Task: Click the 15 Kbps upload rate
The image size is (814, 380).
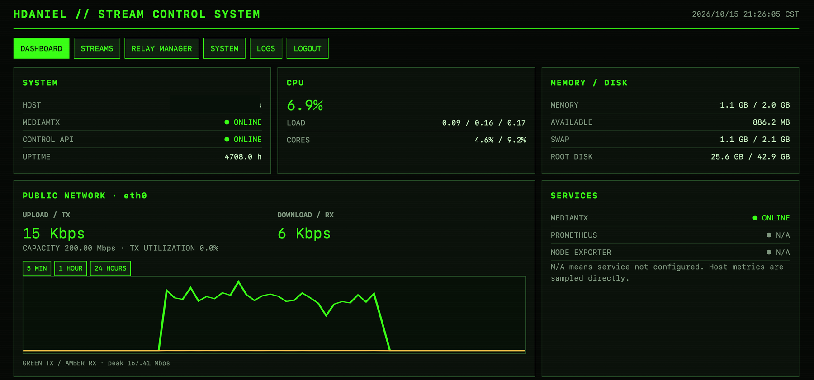Action: coord(54,233)
